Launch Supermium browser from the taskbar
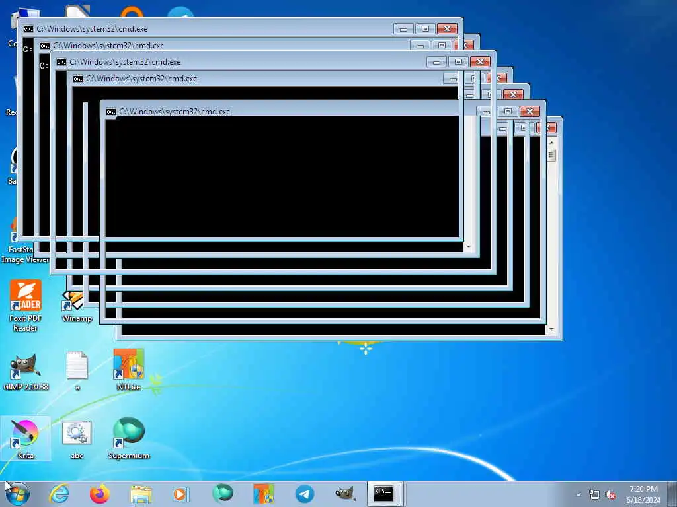Screen dimensions: 677x507 [x=223, y=493]
